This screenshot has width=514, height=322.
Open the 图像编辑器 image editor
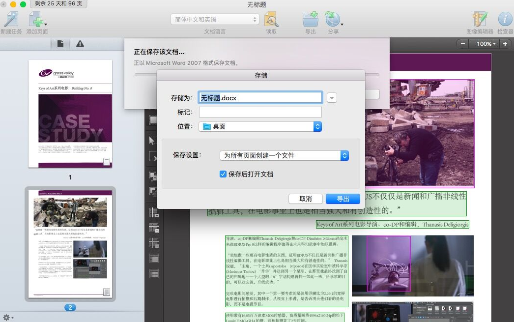(479, 20)
